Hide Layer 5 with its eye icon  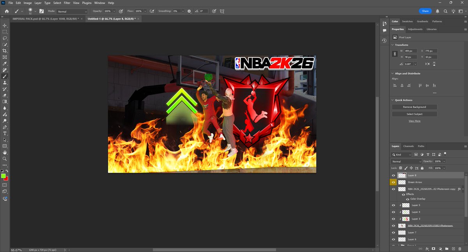pos(393,205)
